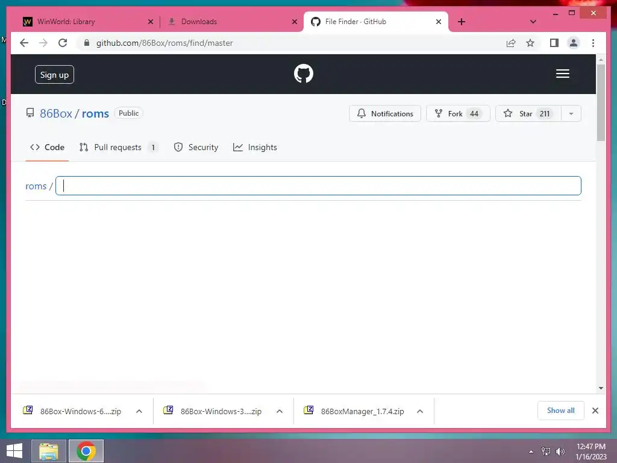Open a new browser tab
Viewport: 617px width, 463px height.
(461, 22)
